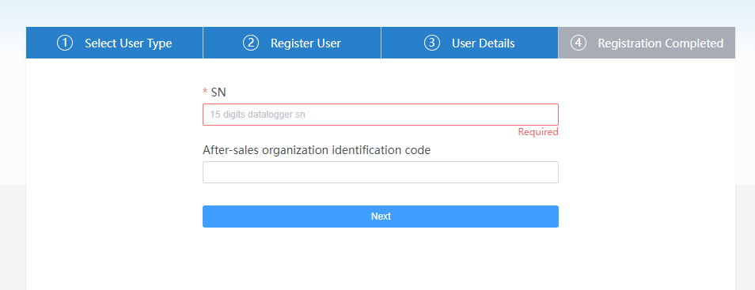This screenshot has width=755, height=290.
Task: Click the '15 digits datalogger sn' placeholder text
Action: (x=258, y=115)
